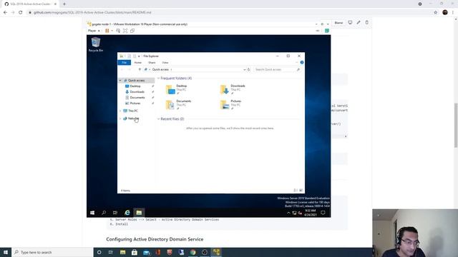
Task: Click the GitHub edit file pencil icon
Action: click(x=359, y=22)
